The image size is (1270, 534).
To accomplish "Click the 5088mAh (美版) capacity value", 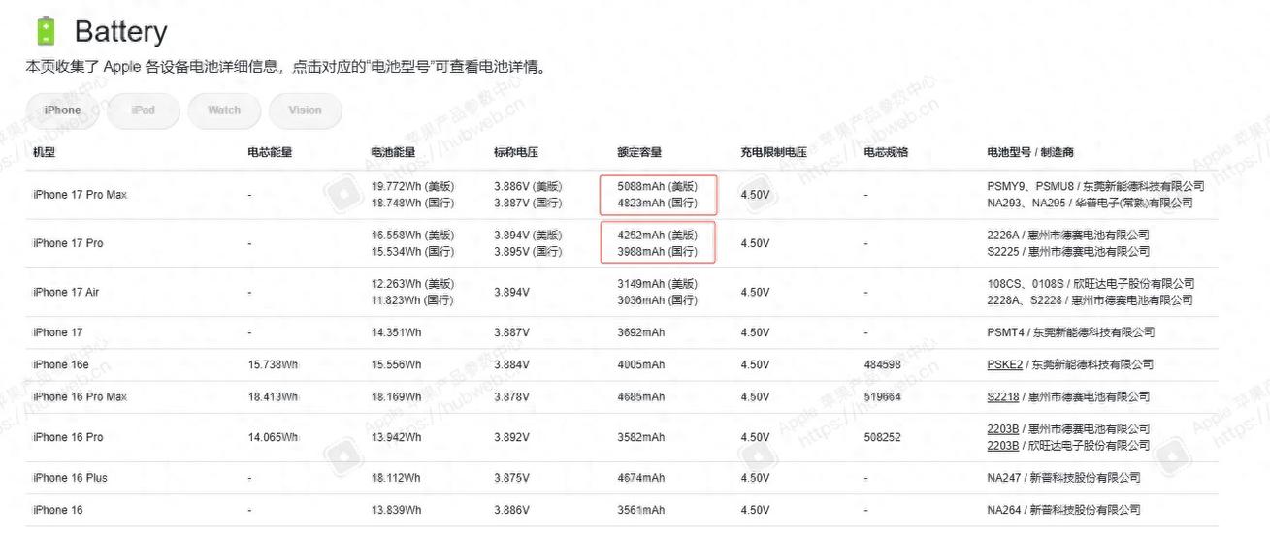I will pos(657,186).
